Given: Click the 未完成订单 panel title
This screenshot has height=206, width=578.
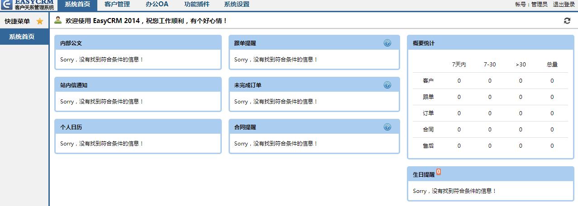Looking at the screenshot, I should click(x=248, y=85).
